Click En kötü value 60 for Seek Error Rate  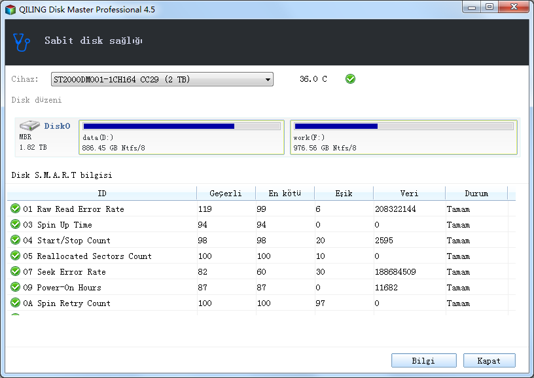(x=261, y=271)
